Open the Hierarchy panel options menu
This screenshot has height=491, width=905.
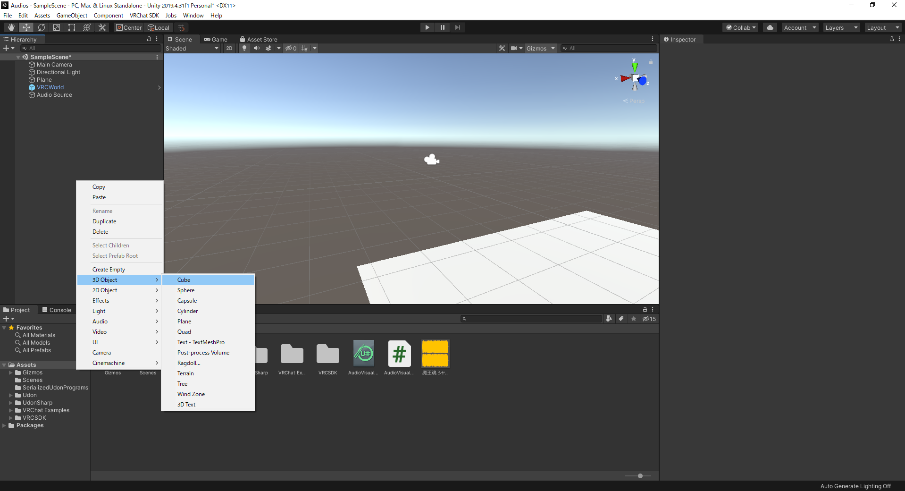[157, 39]
